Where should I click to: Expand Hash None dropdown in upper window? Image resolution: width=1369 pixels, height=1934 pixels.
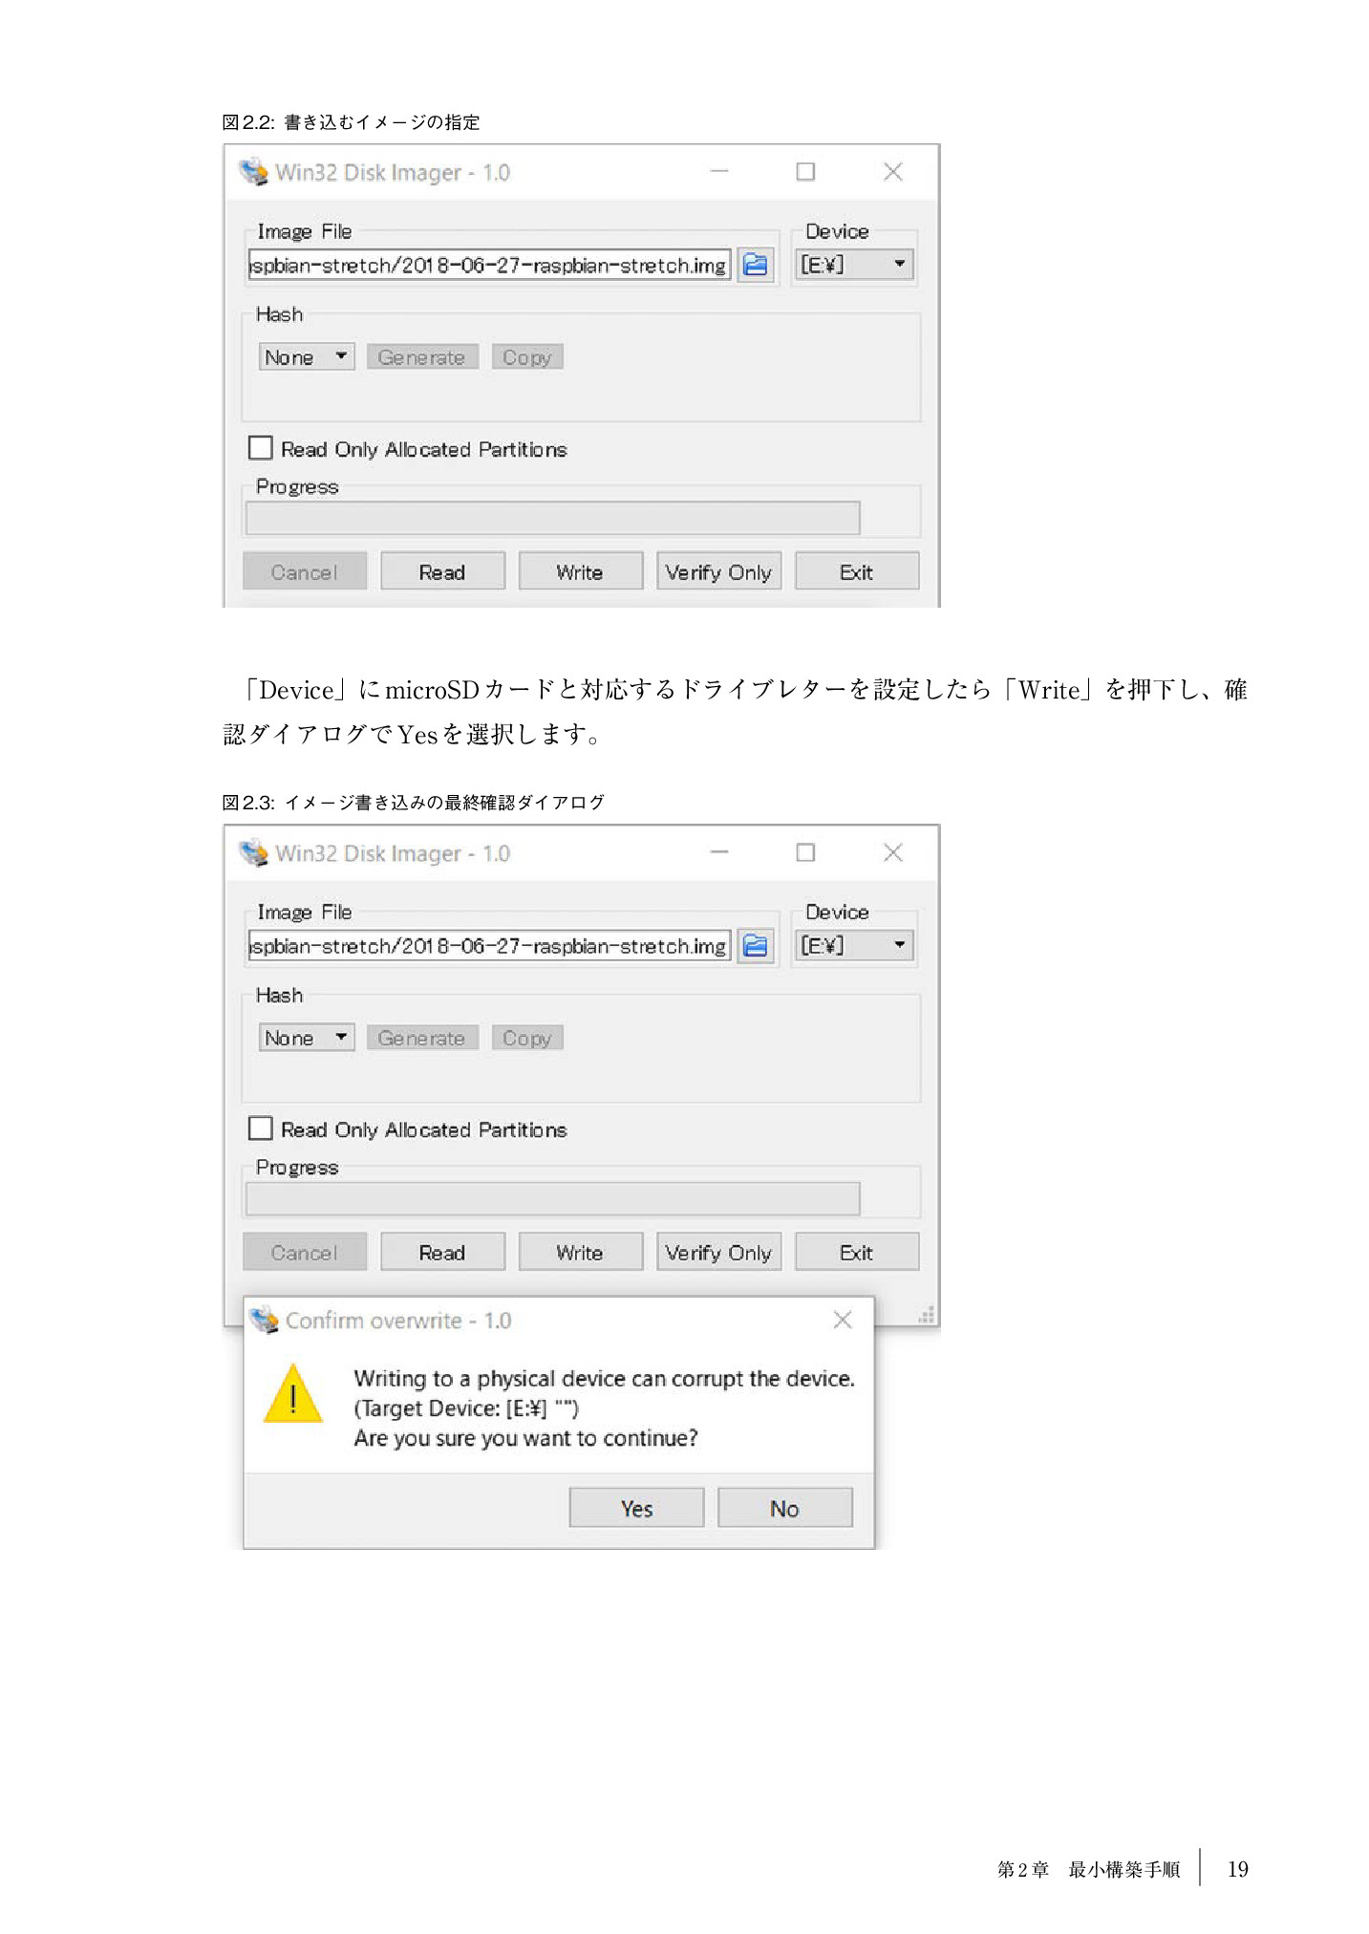[306, 356]
